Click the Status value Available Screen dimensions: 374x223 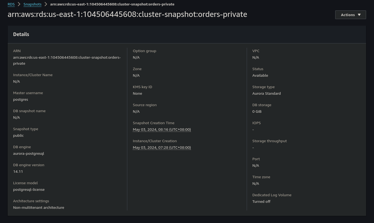(x=260, y=76)
